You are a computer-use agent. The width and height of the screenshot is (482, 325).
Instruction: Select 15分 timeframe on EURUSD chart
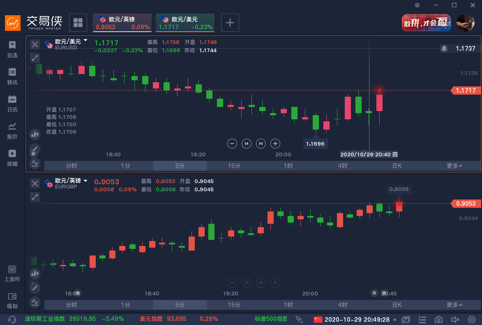[234, 165]
